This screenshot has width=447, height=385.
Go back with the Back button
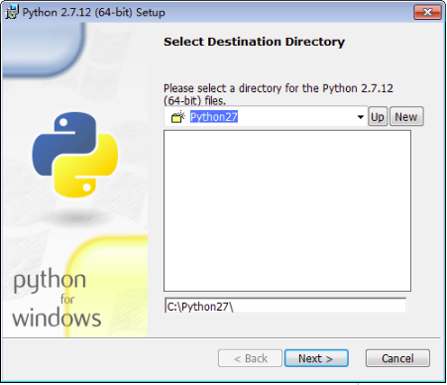(x=250, y=358)
